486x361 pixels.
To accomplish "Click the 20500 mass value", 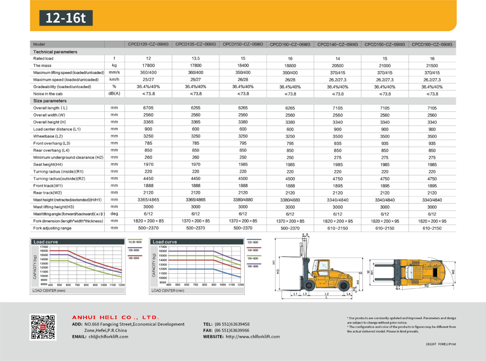I will pyautogui.click(x=338, y=66).
